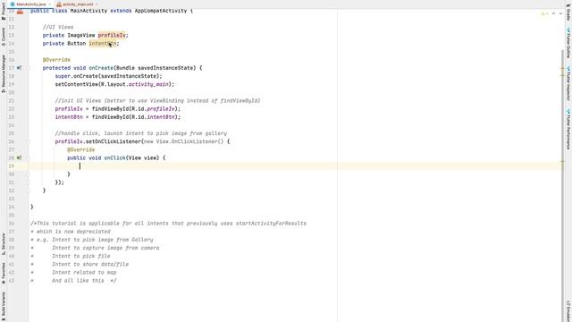Open the Resource Manager side panel

4,74
